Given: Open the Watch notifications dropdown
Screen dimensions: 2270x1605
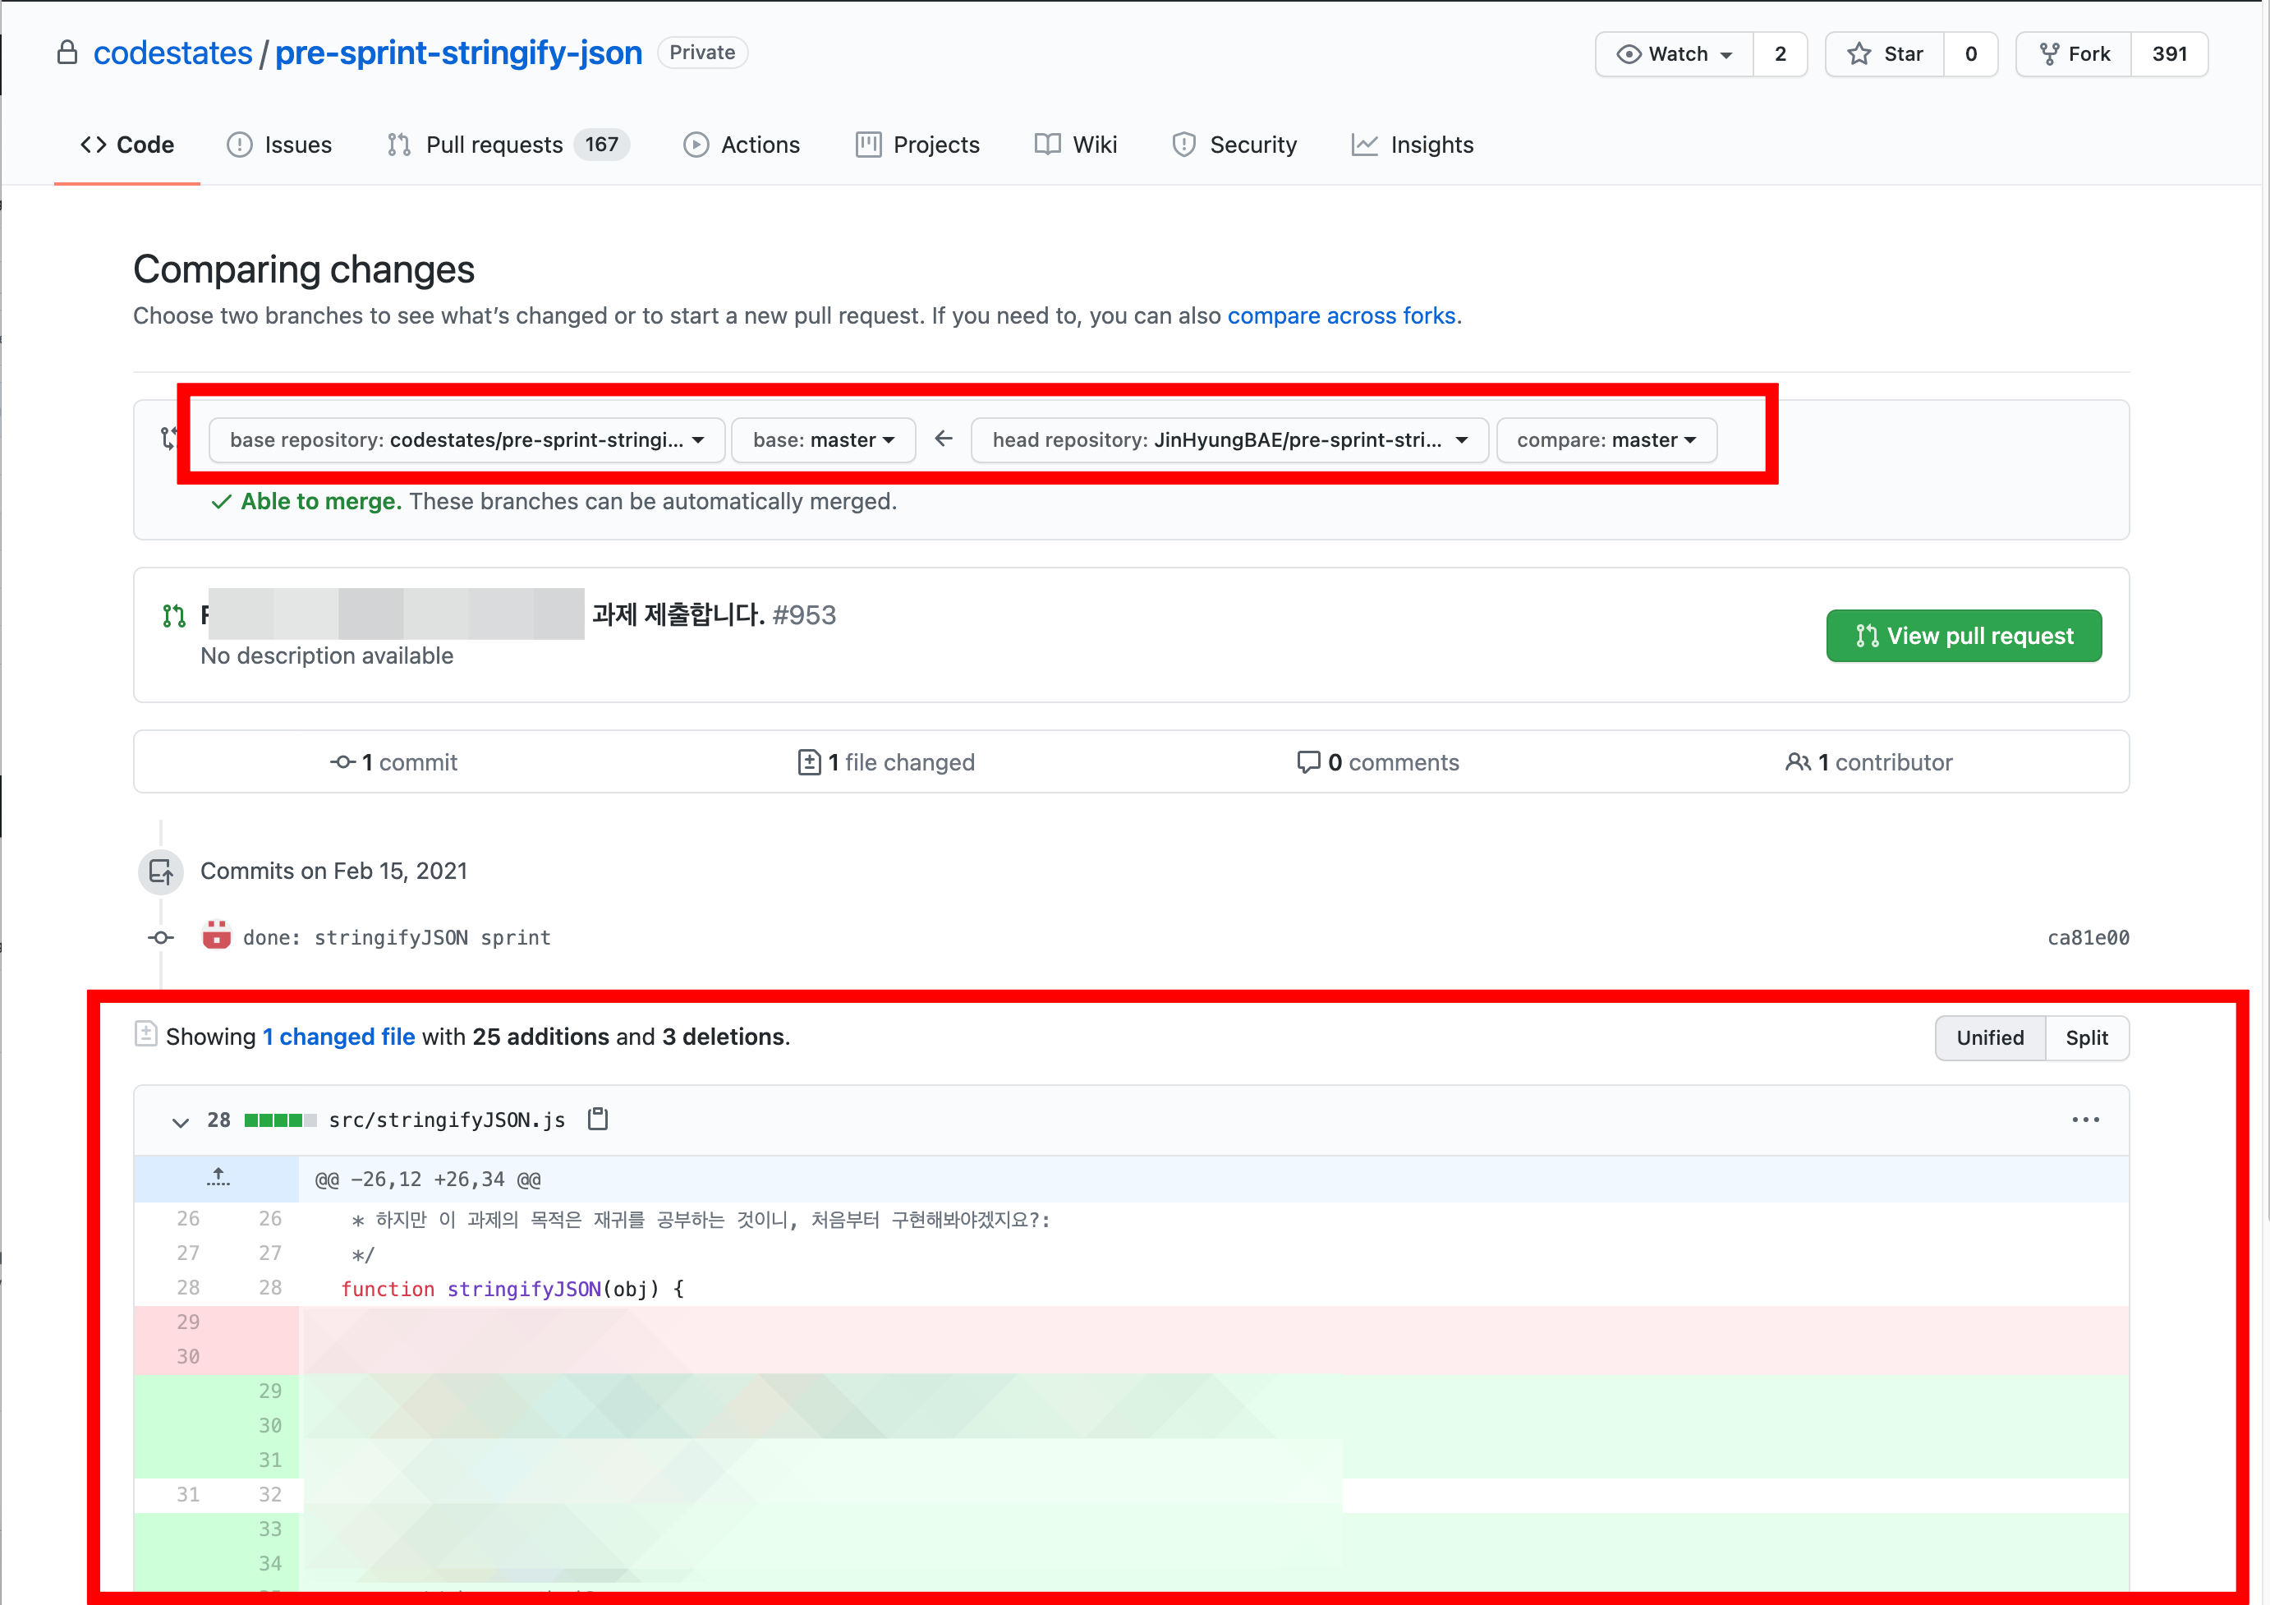Looking at the screenshot, I should pos(1674,54).
